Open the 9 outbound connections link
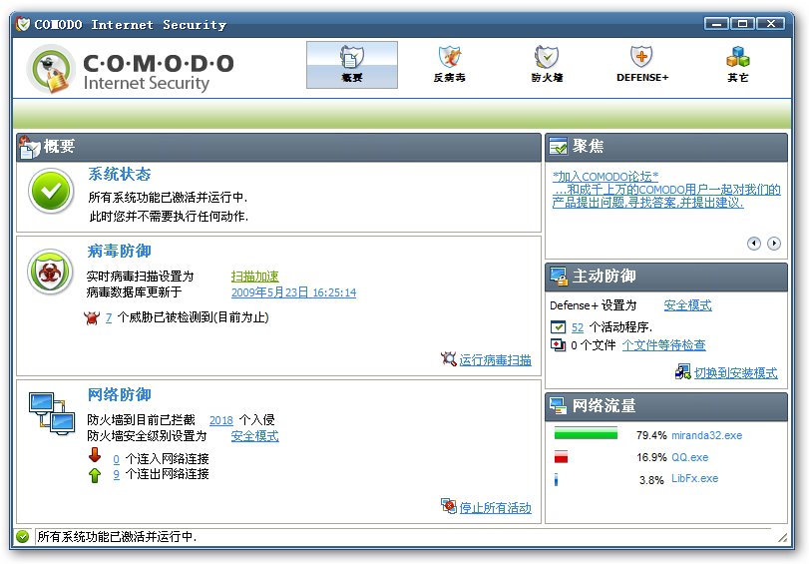The width and height of the screenshot is (809, 564). (x=116, y=474)
